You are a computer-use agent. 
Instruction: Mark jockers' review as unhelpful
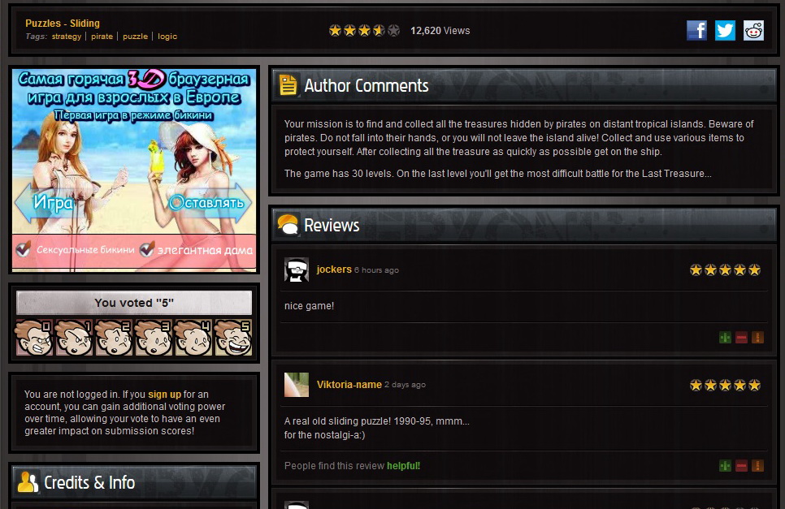click(741, 338)
